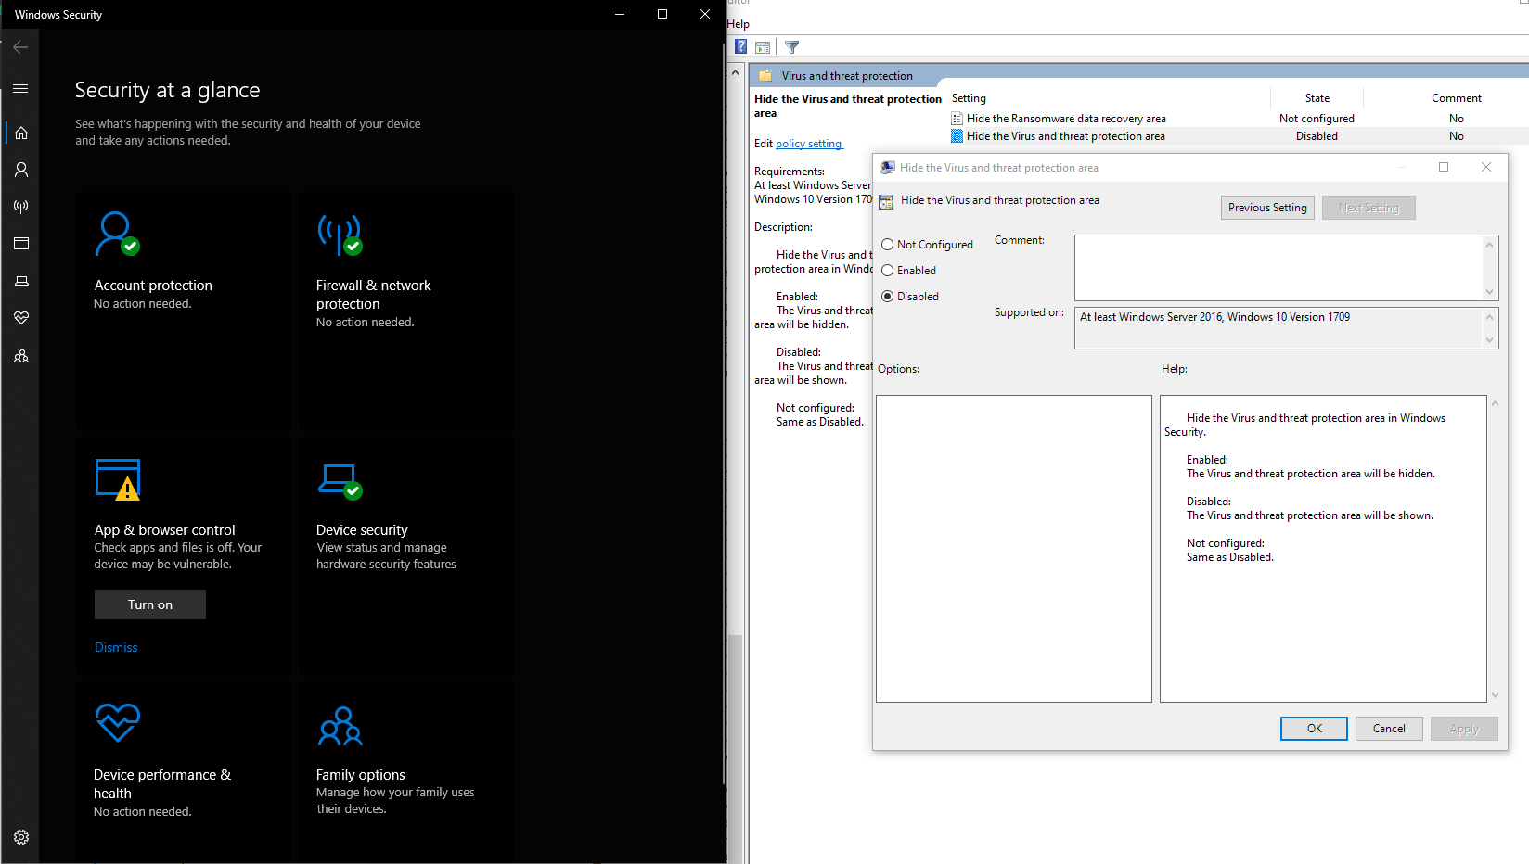Click the policy icon beside dialog title text
This screenshot has height=864, width=1529.
tap(886, 201)
